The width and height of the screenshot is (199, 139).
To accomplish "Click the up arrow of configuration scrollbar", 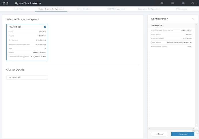I will (196, 24).
